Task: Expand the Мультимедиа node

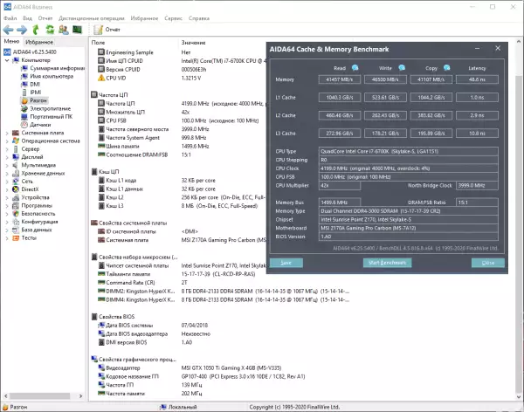Action: pos(7,165)
